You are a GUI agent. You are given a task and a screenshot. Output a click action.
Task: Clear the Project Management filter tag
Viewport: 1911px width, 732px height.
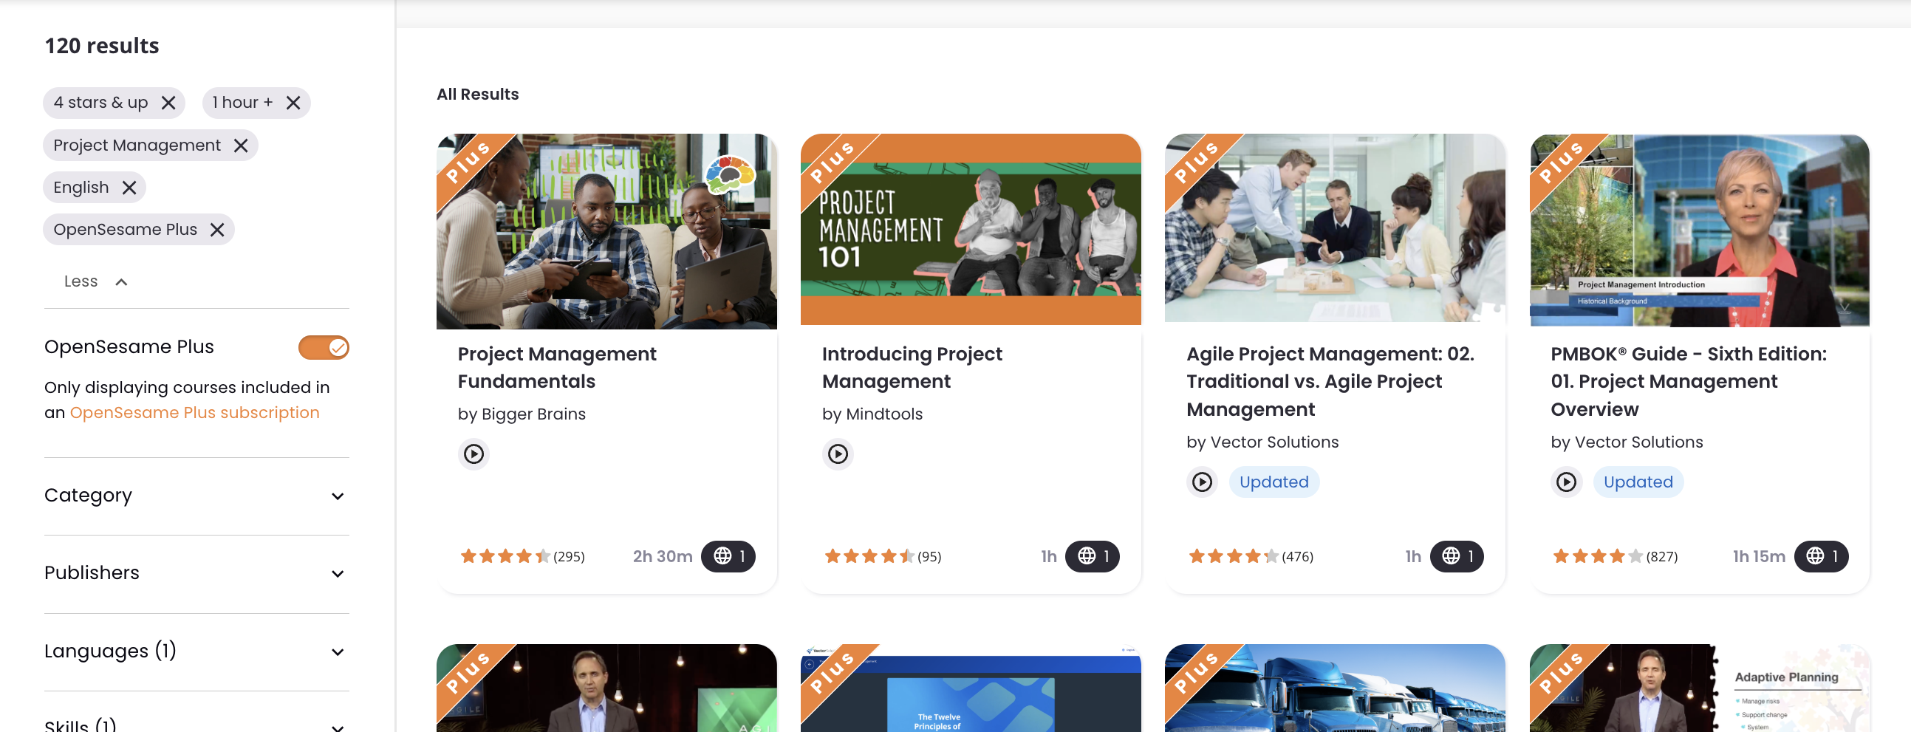240,146
